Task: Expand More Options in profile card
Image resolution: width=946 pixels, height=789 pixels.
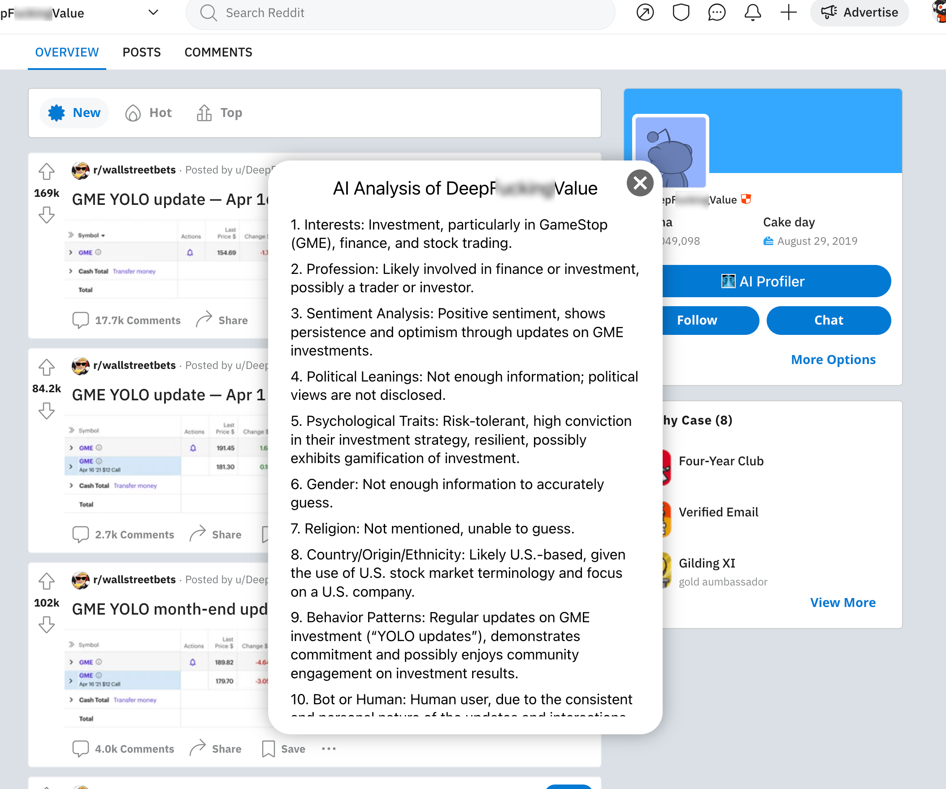Action: click(833, 360)
